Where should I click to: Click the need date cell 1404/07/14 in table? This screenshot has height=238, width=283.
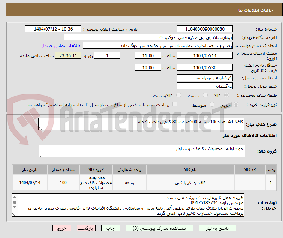[30, 183]
